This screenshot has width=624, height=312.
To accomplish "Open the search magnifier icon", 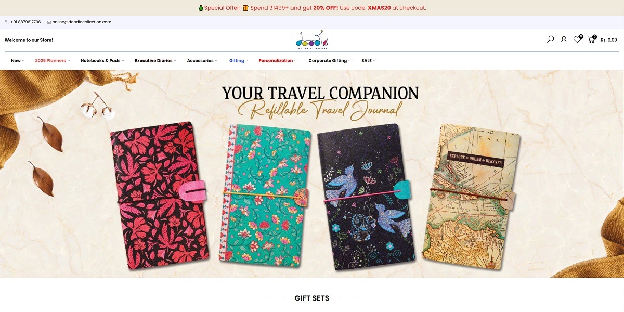I will (550, 40).
